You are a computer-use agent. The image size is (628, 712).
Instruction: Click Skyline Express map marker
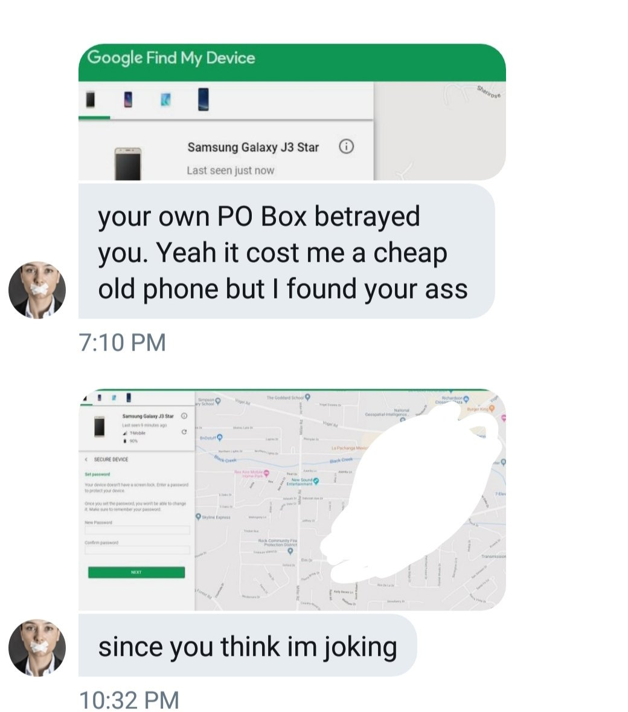[198, 517]
